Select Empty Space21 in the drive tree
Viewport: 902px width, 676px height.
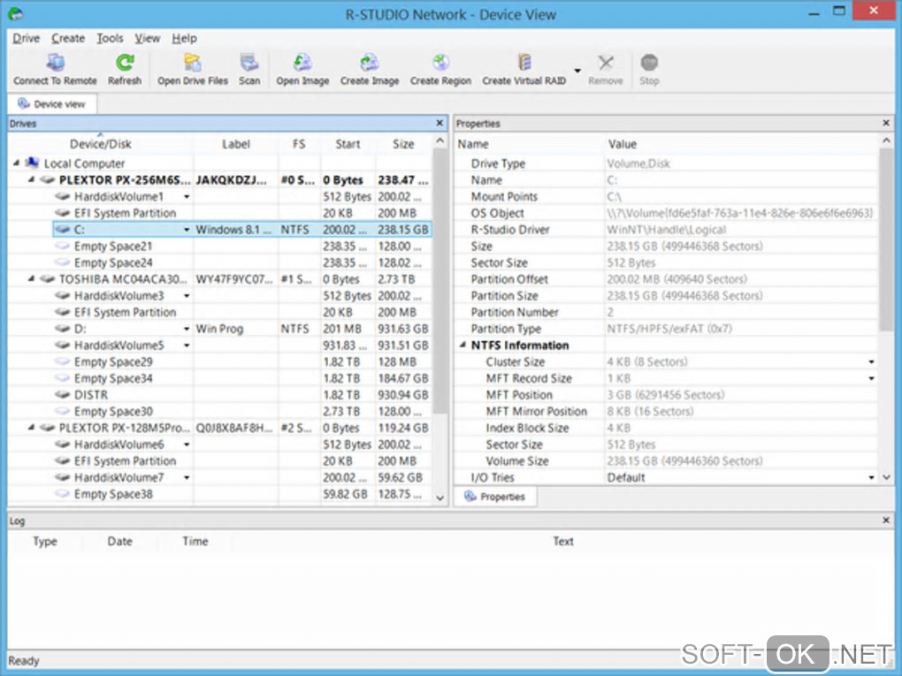tap(113, 246)
